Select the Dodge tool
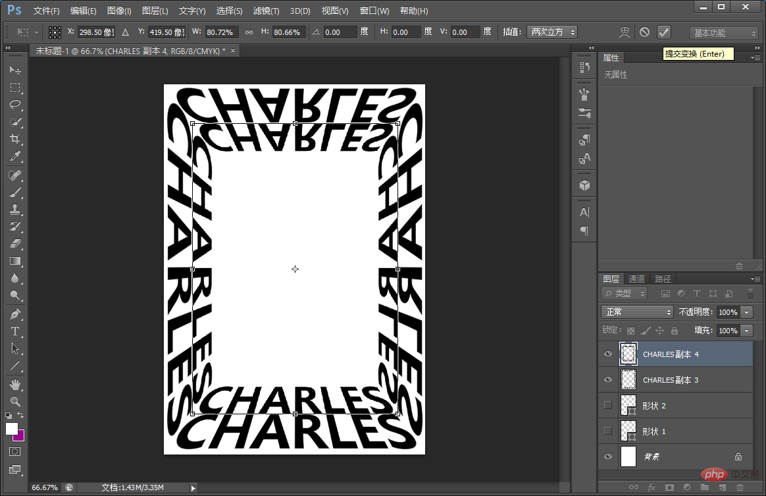Screen dimensions: 766x496 (15, 295)
